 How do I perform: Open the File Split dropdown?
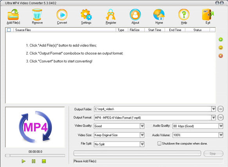142,144
